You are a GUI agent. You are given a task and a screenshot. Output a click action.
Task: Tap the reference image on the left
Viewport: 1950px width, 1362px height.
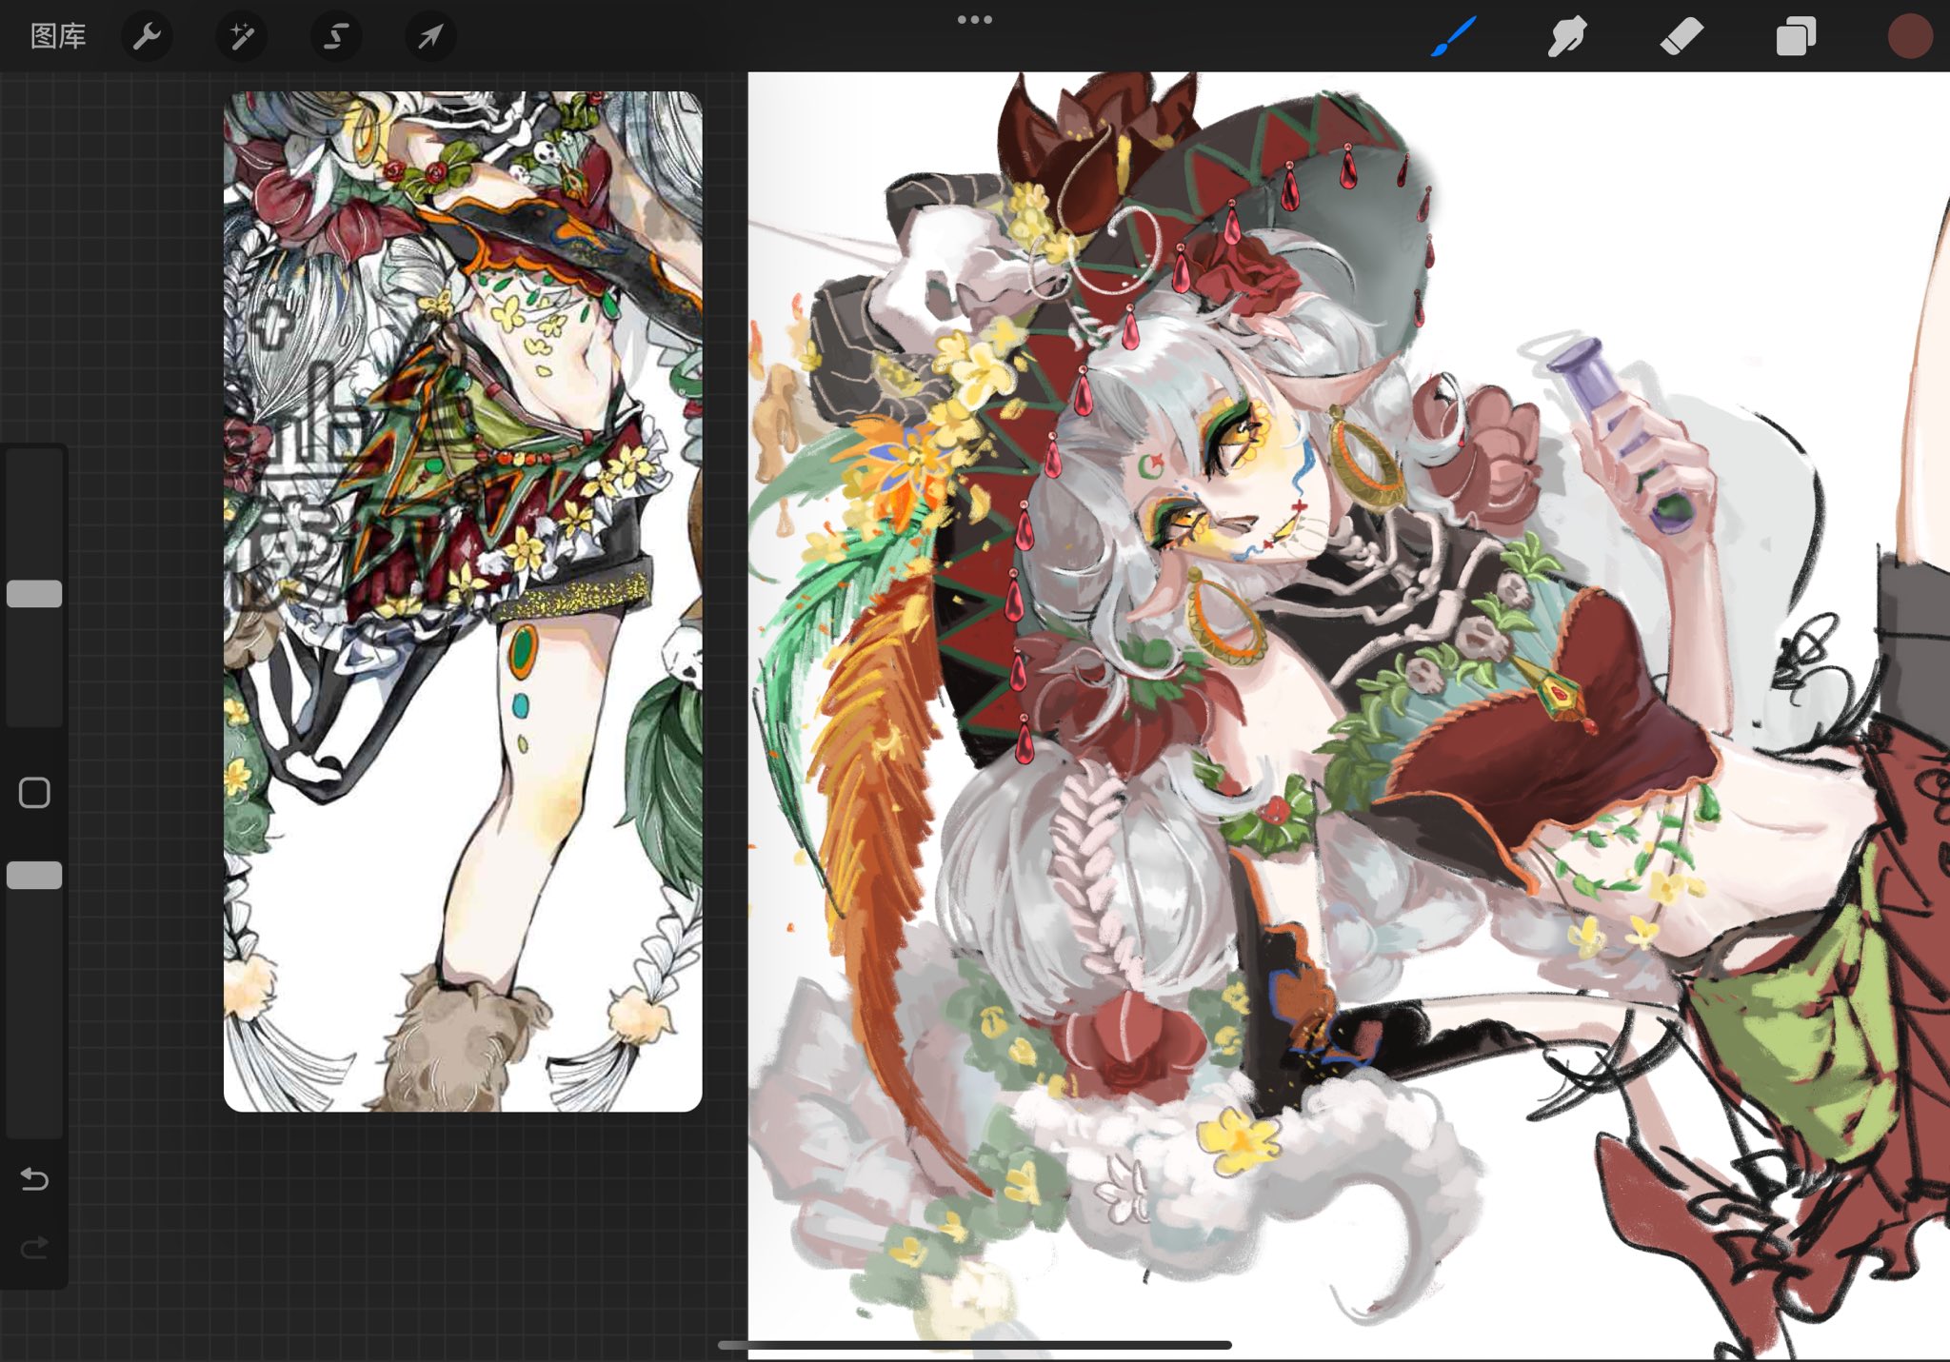pos(463,600)
